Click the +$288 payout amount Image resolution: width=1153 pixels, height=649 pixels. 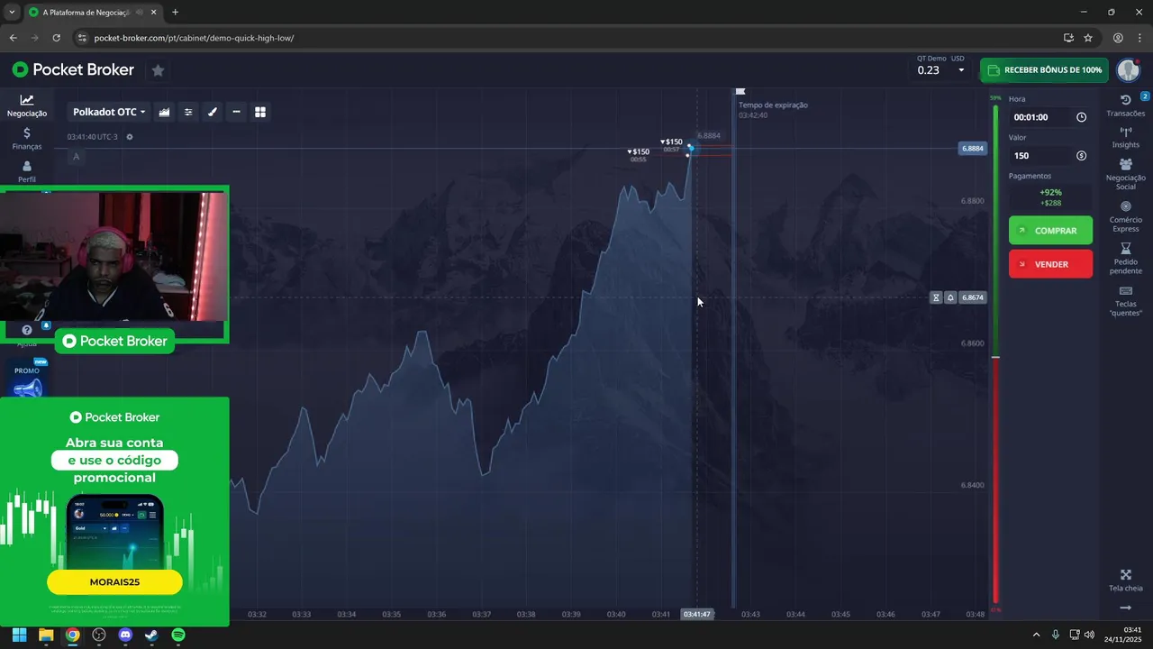click(1050, 204)
